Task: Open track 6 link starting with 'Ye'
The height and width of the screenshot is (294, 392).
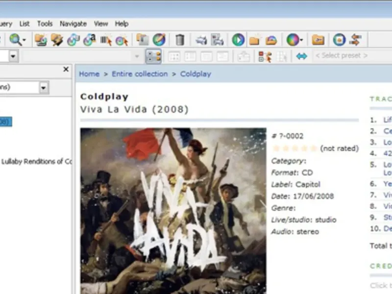Action: (x=388, y=184)
